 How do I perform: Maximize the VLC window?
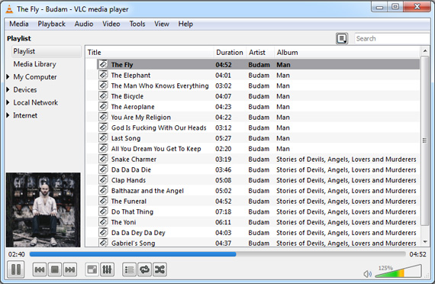pyautogui.click(x=395, y=7)
